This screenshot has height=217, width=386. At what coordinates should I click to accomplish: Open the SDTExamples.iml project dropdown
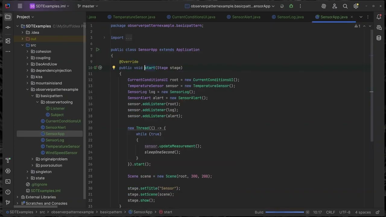tap(49, 6)
